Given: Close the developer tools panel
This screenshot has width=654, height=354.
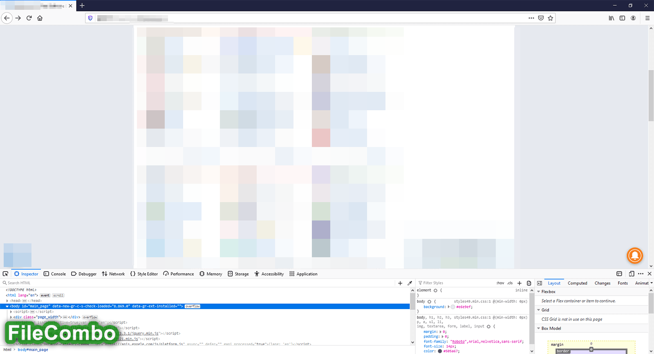Looking at the screenshot, I should point(650,274).
